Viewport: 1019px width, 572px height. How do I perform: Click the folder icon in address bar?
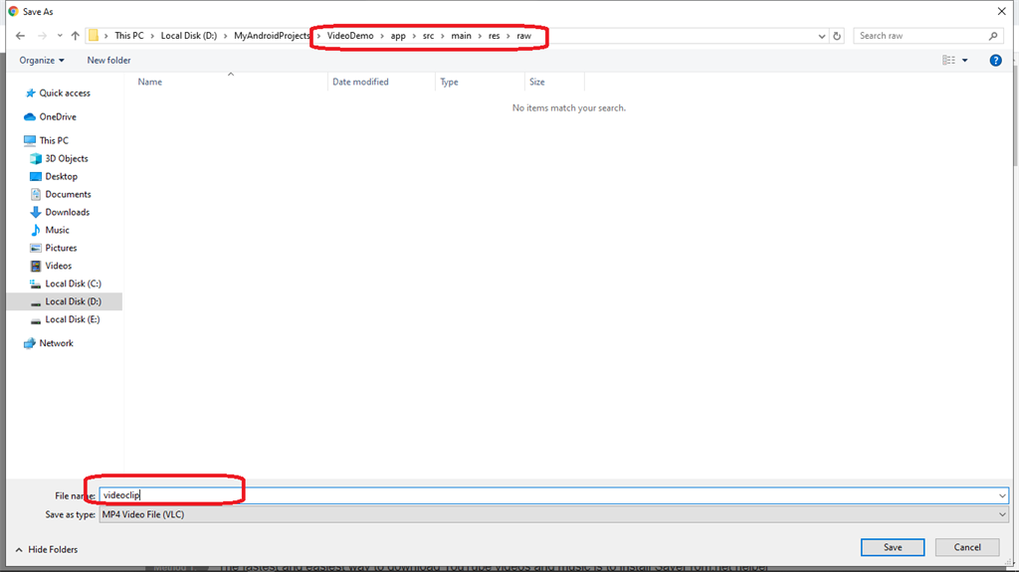click(94, 36)
